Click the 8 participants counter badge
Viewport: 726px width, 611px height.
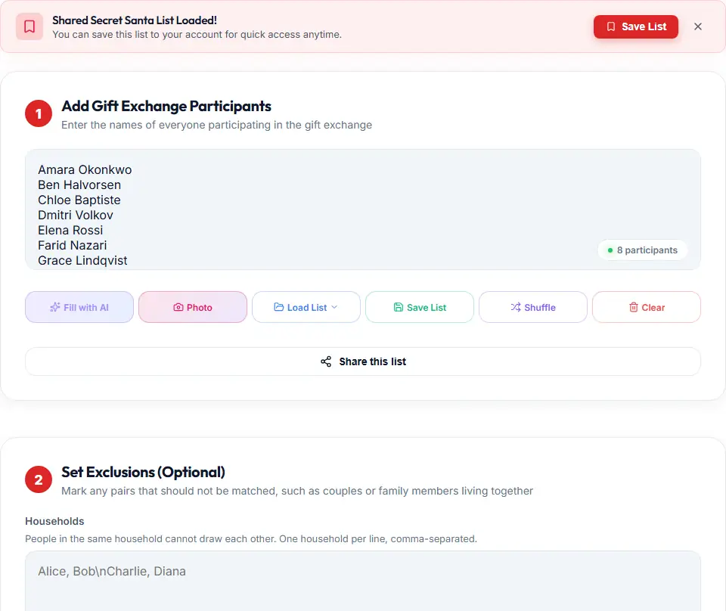pyautogui.click(x=642, y=250)
